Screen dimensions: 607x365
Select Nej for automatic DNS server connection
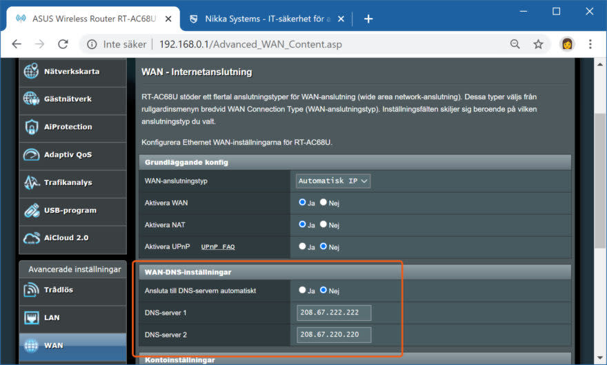(x=324, y=290)
